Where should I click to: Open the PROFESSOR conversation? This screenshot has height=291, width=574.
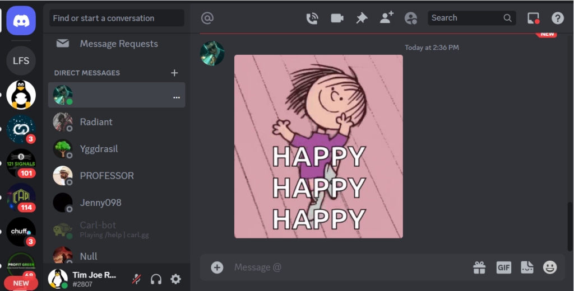coord(117,176)
